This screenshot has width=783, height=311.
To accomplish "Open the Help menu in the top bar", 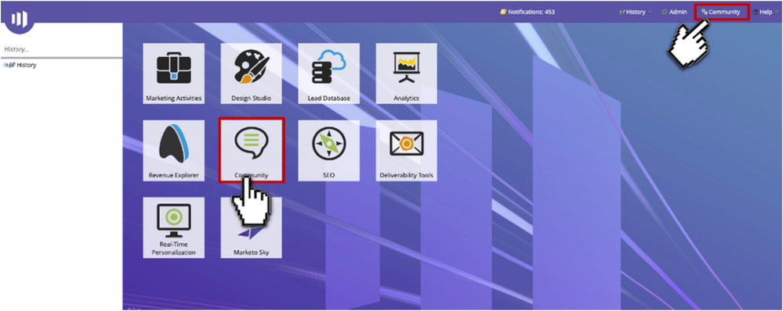I will tap(765, 12).
